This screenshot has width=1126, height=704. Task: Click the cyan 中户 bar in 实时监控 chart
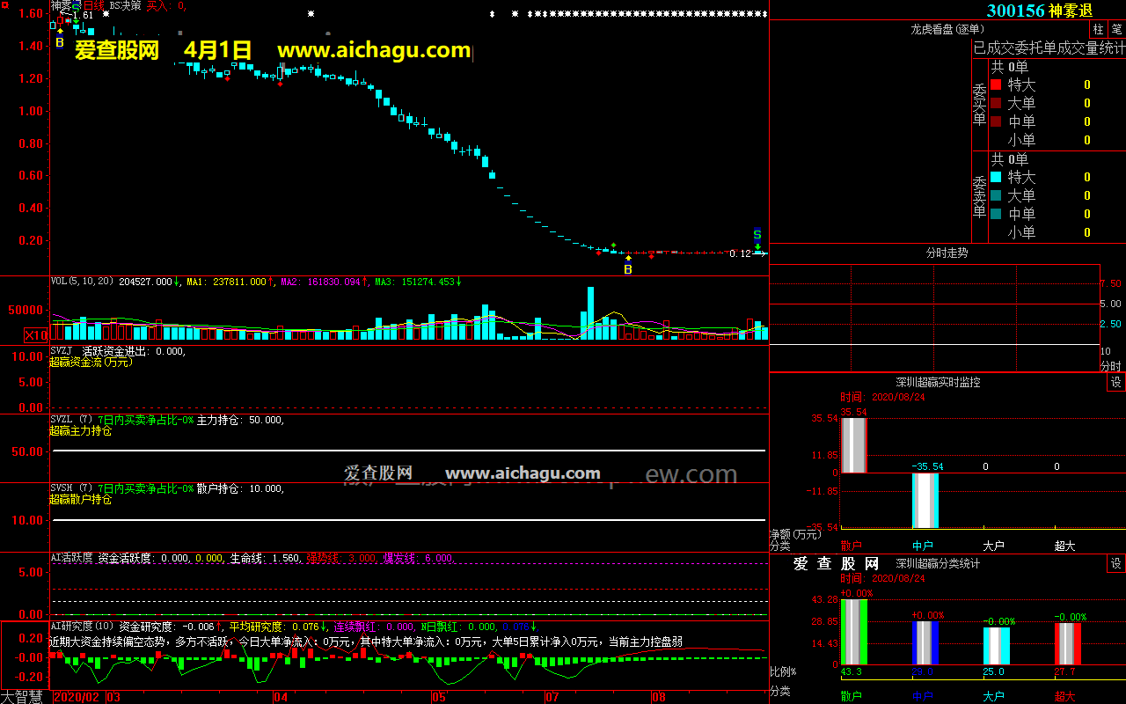pos(925,500)
